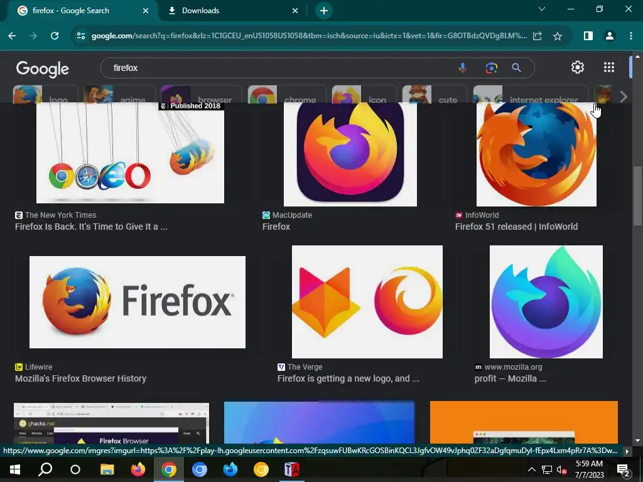Launch Waterfox blue fox taskbar icon
643x482 pixels.
click(230, 469)
